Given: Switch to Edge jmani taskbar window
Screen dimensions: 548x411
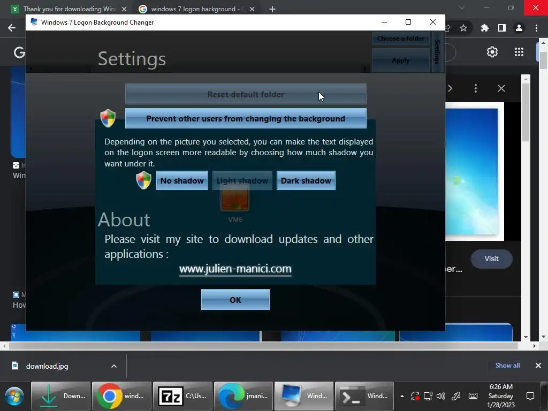Looking at the screenshot, I should (x=243, y=396).
